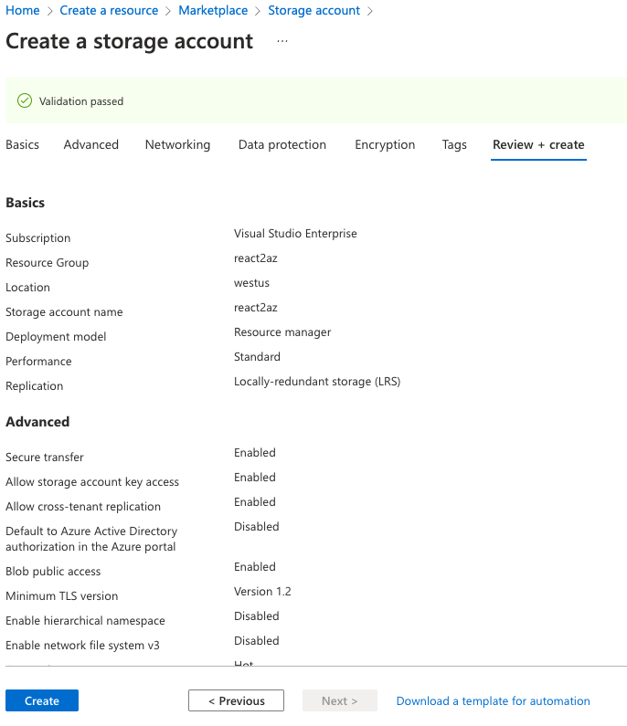Click Default to Azure Active Directory authorization label
The image size is (627, 726).
(91, 539)
